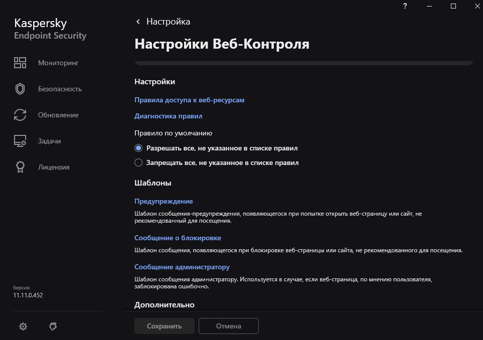Viewport: 483px width, 340px height.
Task: Select 'Запрещать все, не указанное в списке правил'
Action: [217, 162]
